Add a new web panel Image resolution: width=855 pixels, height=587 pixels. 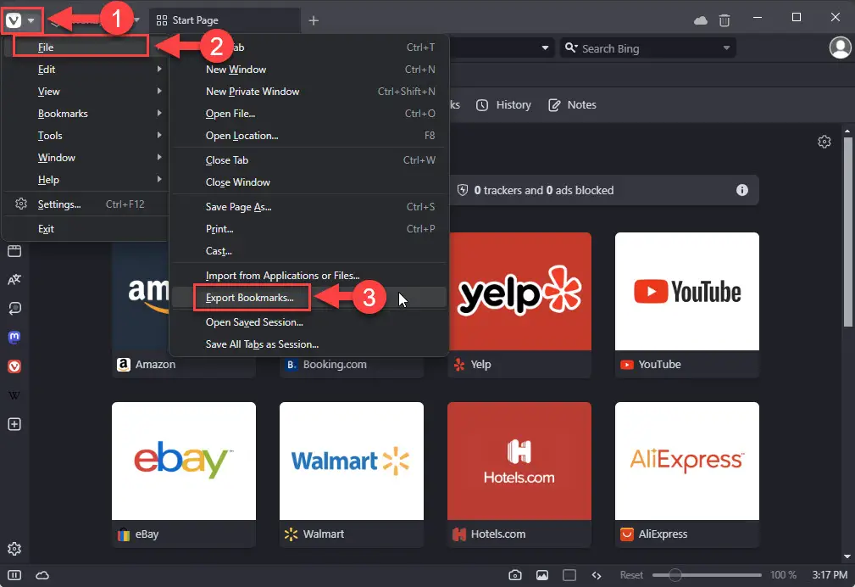(14, 424)
